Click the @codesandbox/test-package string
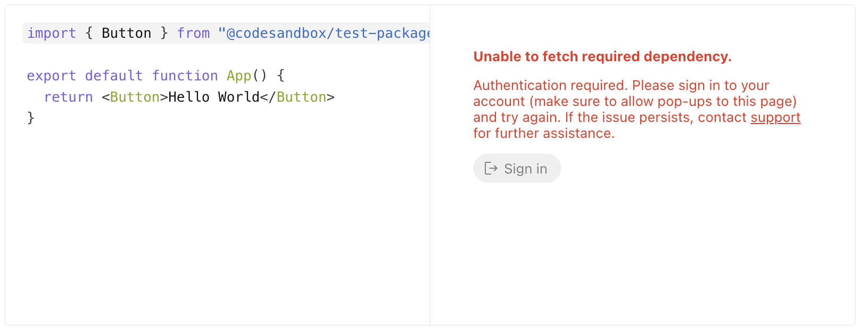 click(x=325, y=34)
